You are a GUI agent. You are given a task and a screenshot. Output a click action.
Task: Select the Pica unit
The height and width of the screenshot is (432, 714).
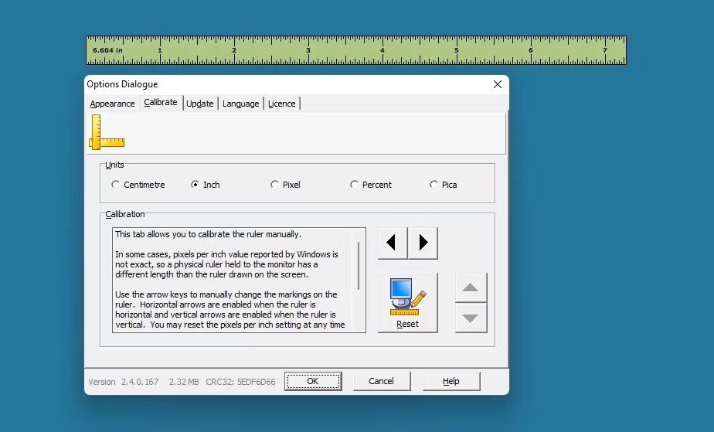pyautogui.click(x=443, y=185)
